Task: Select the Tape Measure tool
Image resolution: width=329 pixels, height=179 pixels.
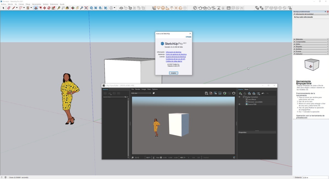Action: [x=59, y=8]
